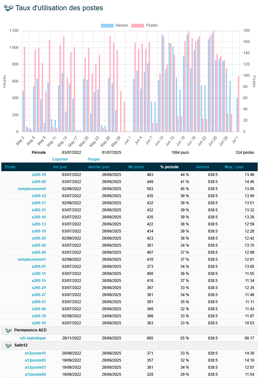Toggle the Heures blue legend swatch

tap(107, 26)
